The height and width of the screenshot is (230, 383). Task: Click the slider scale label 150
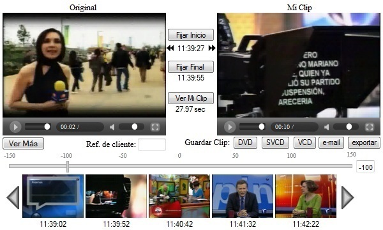click(352, 155)
